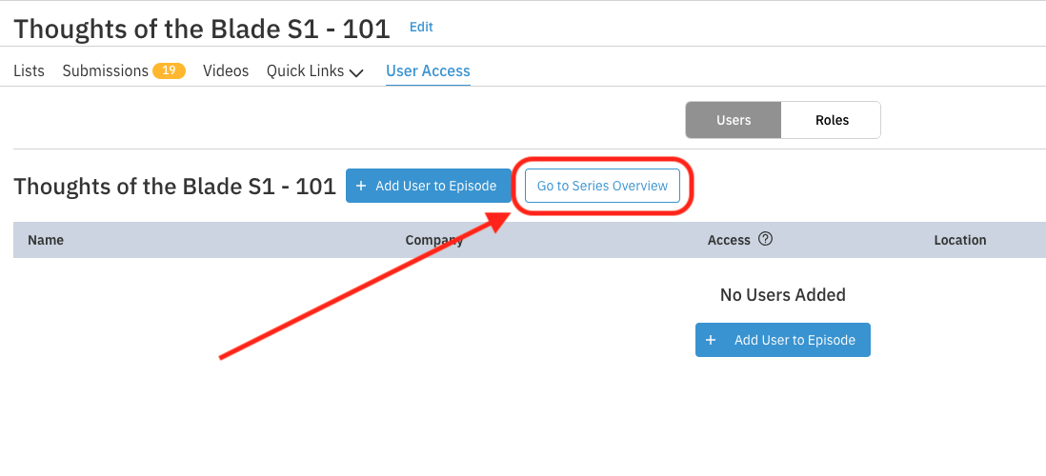Toggle view to Roles

coord(832,120)
